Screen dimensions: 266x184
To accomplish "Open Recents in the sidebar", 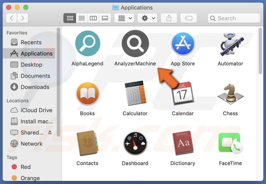I will tap(29, 42).
